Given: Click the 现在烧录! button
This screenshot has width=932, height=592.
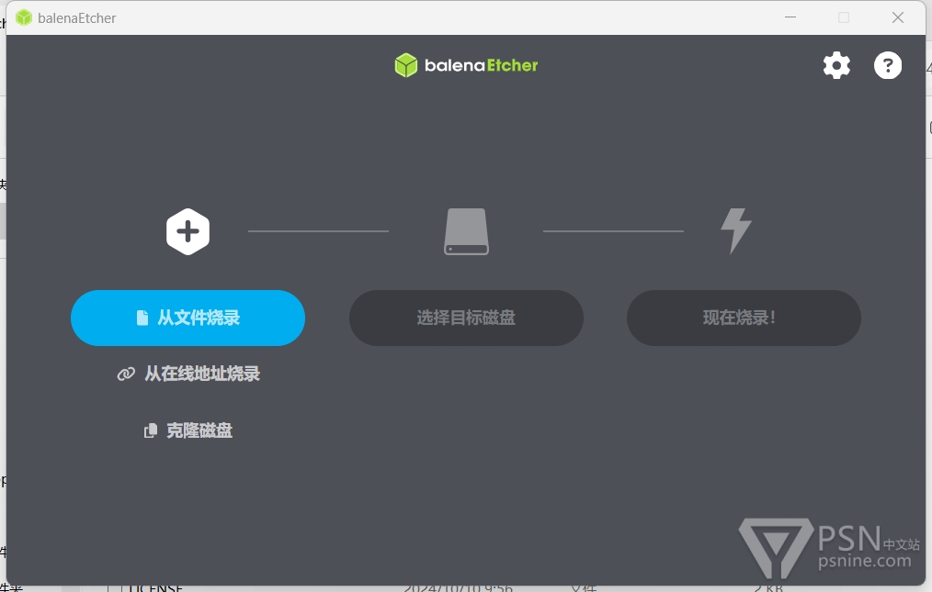Looking at the screenshot, I should click(744, 318).
